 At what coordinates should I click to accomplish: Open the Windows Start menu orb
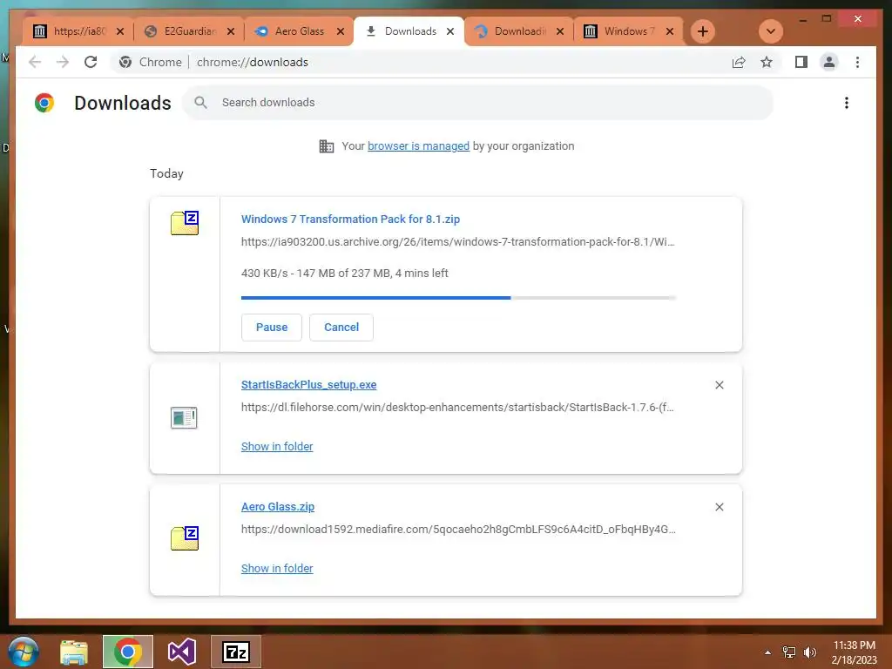(x=24, y=652)
